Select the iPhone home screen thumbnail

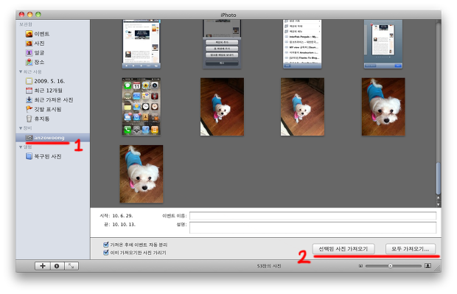point(141,107)
